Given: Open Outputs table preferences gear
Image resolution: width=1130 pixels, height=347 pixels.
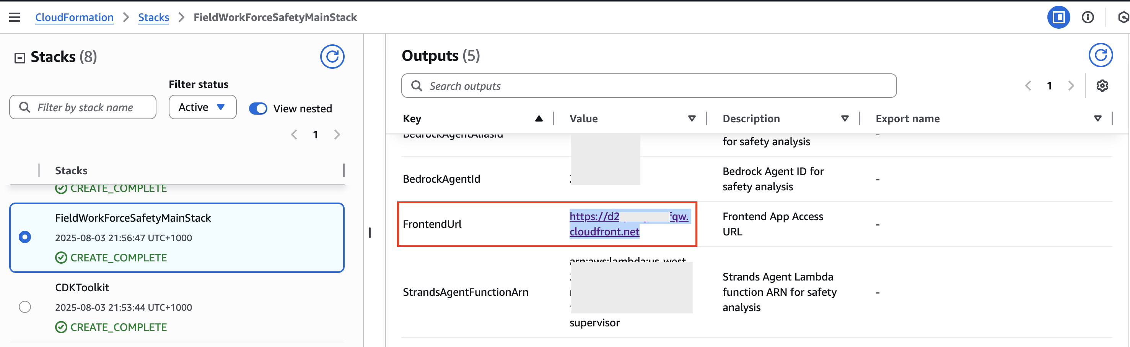Looking at the screenshot, I should 1102,86.
